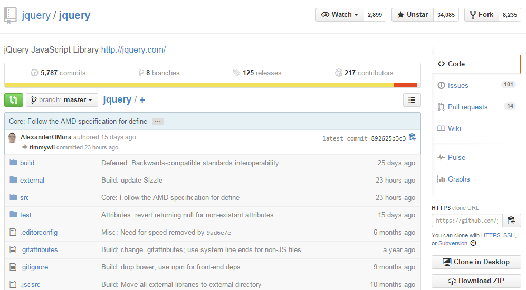Open the file list view icon button
The image size is (526, 290).
point(412,100)
